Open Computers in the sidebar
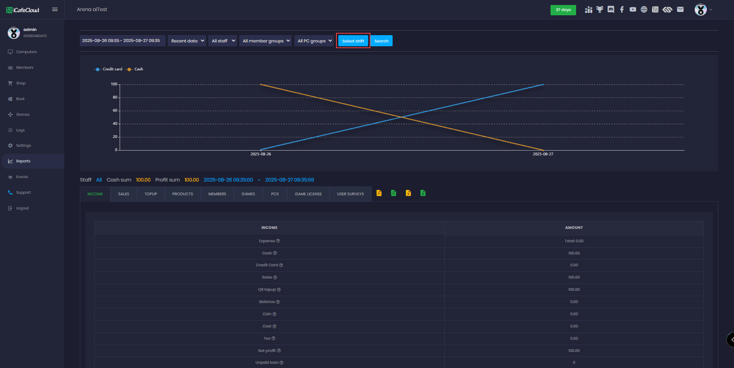Screen dimensions: 734x368 click(x=26, y=52)
